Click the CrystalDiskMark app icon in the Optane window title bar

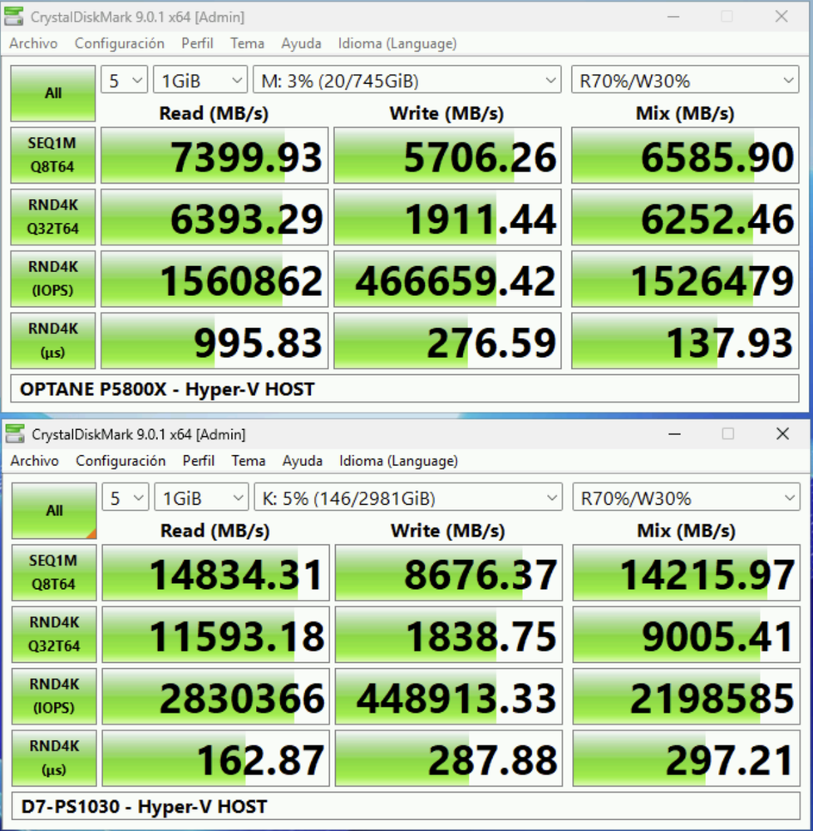pos(14,17)
